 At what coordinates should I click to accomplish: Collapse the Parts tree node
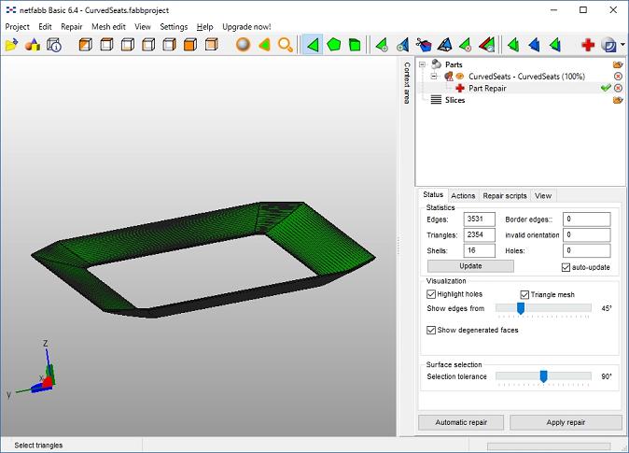(x=423, y=64)
